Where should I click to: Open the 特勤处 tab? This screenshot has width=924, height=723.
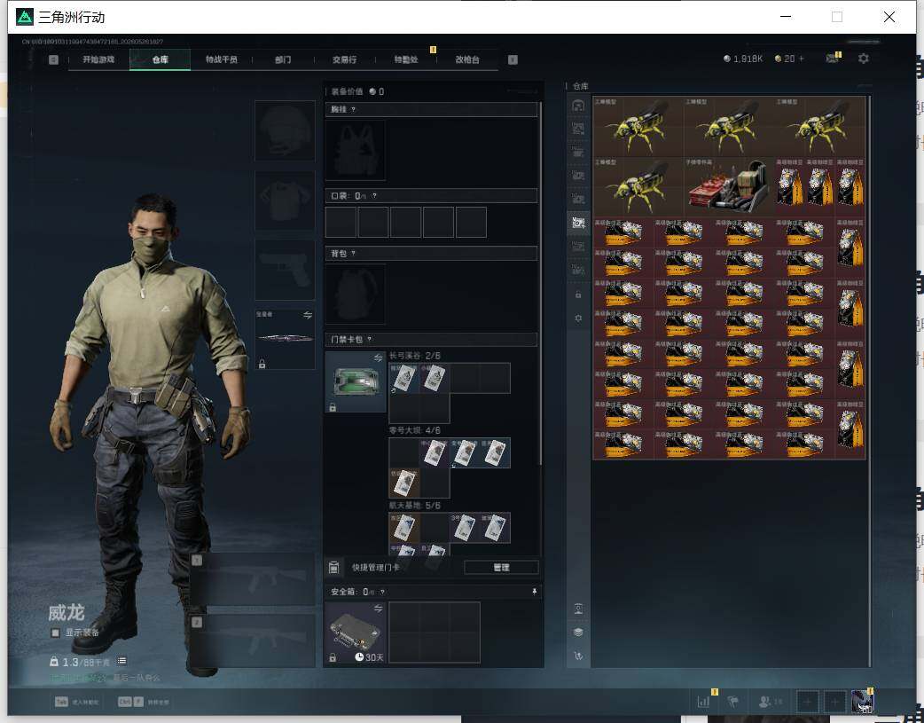(x=406, y=59)
